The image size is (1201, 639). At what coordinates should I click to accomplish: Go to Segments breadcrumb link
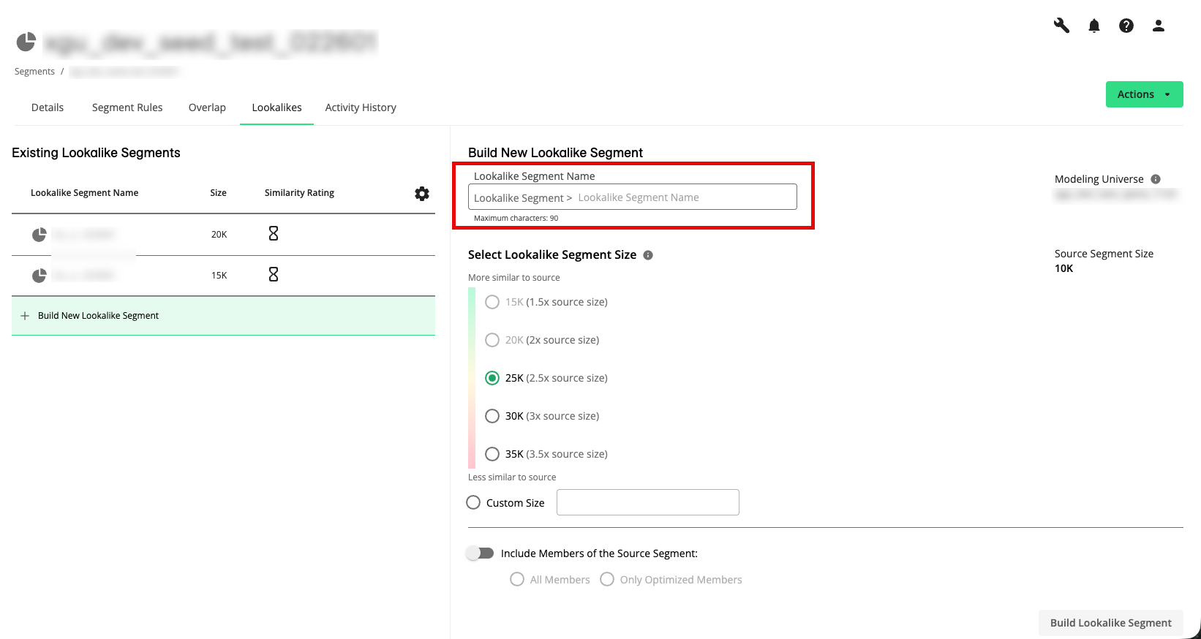(x=34, y=72)
